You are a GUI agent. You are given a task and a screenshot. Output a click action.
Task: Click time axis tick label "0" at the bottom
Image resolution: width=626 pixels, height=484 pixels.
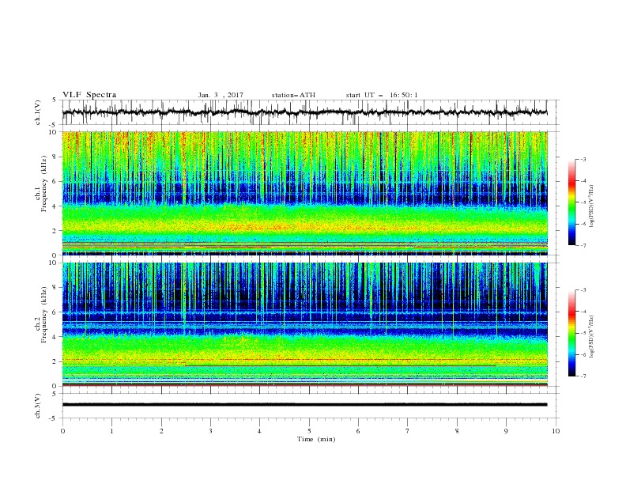coord(62,431)
